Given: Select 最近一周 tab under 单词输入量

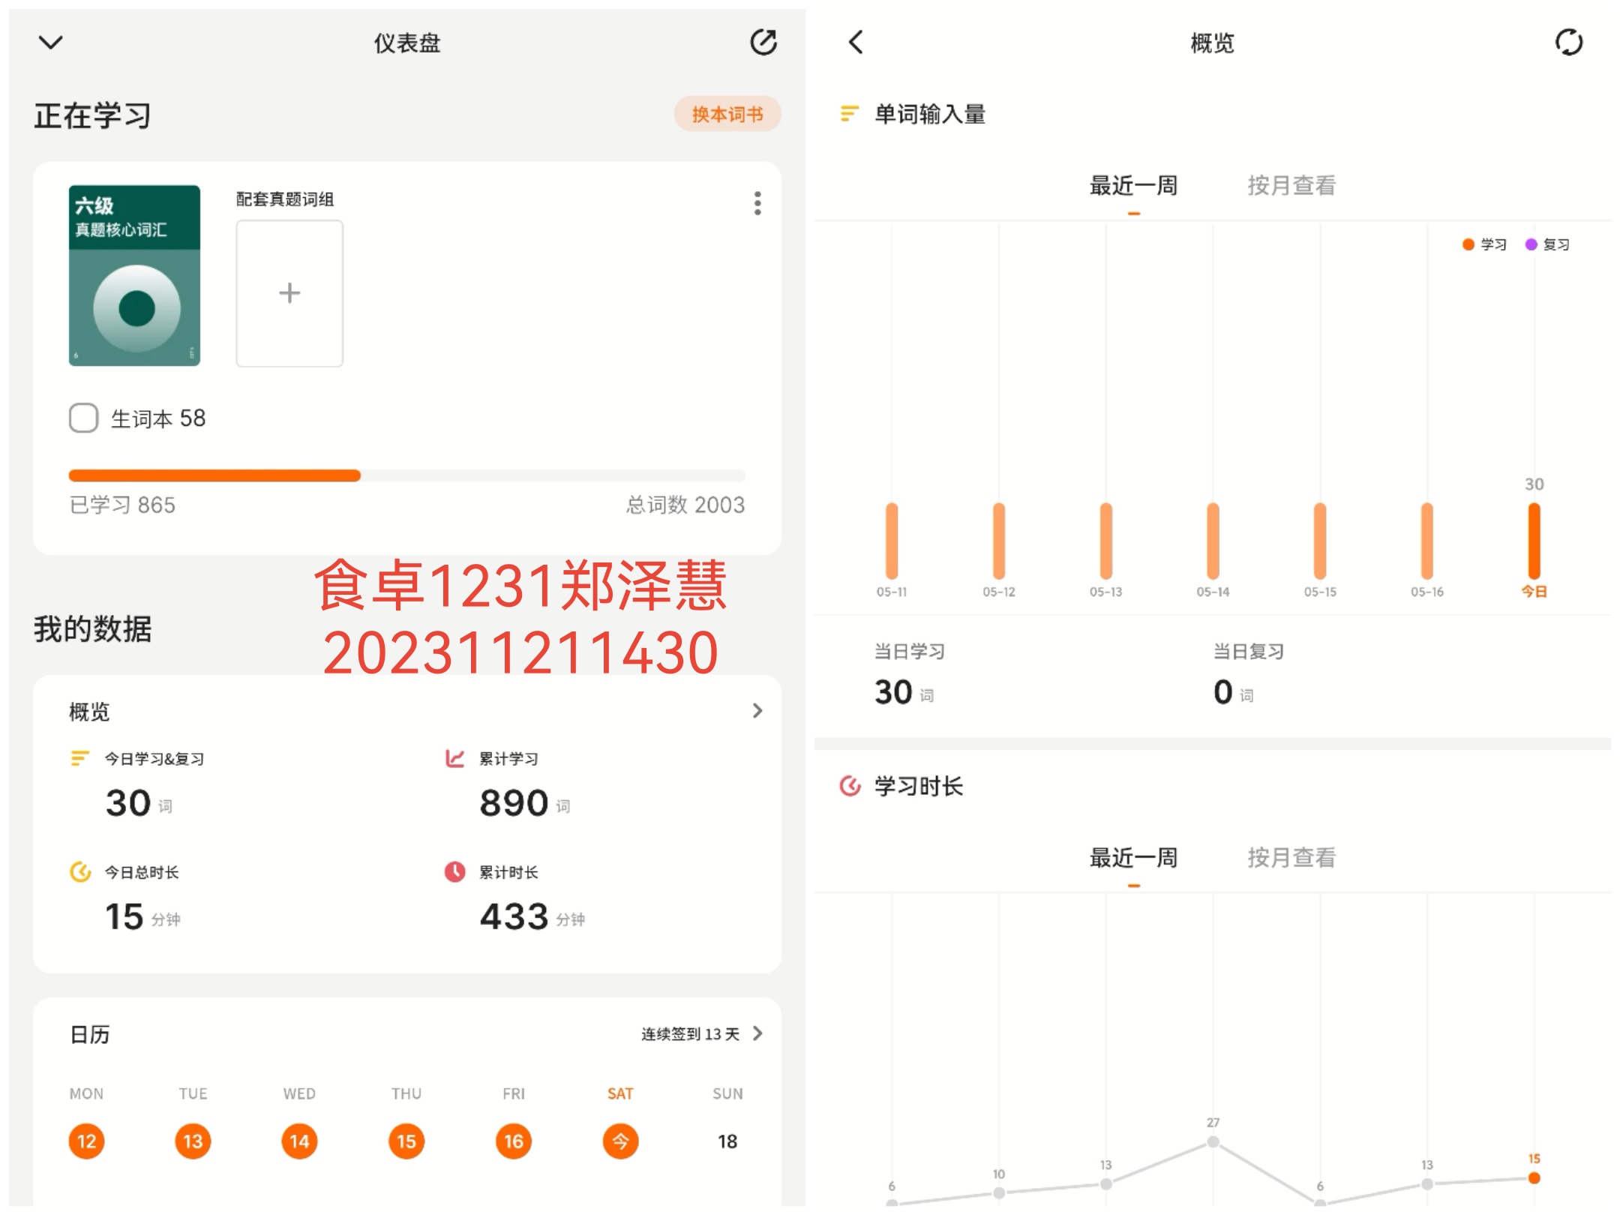Looking at the screenshot, I should 1133,185.
